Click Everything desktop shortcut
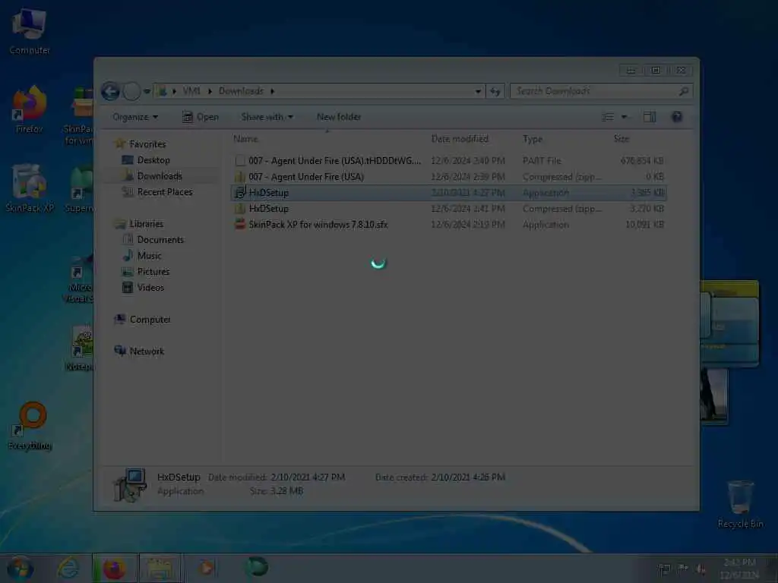778x583 pixels. coord(30,425)
